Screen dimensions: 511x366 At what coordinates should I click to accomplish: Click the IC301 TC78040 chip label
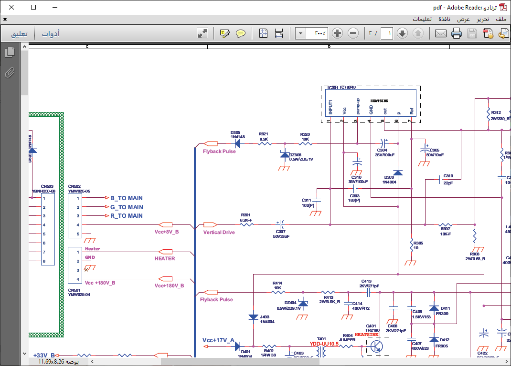[x=341, y=87]
